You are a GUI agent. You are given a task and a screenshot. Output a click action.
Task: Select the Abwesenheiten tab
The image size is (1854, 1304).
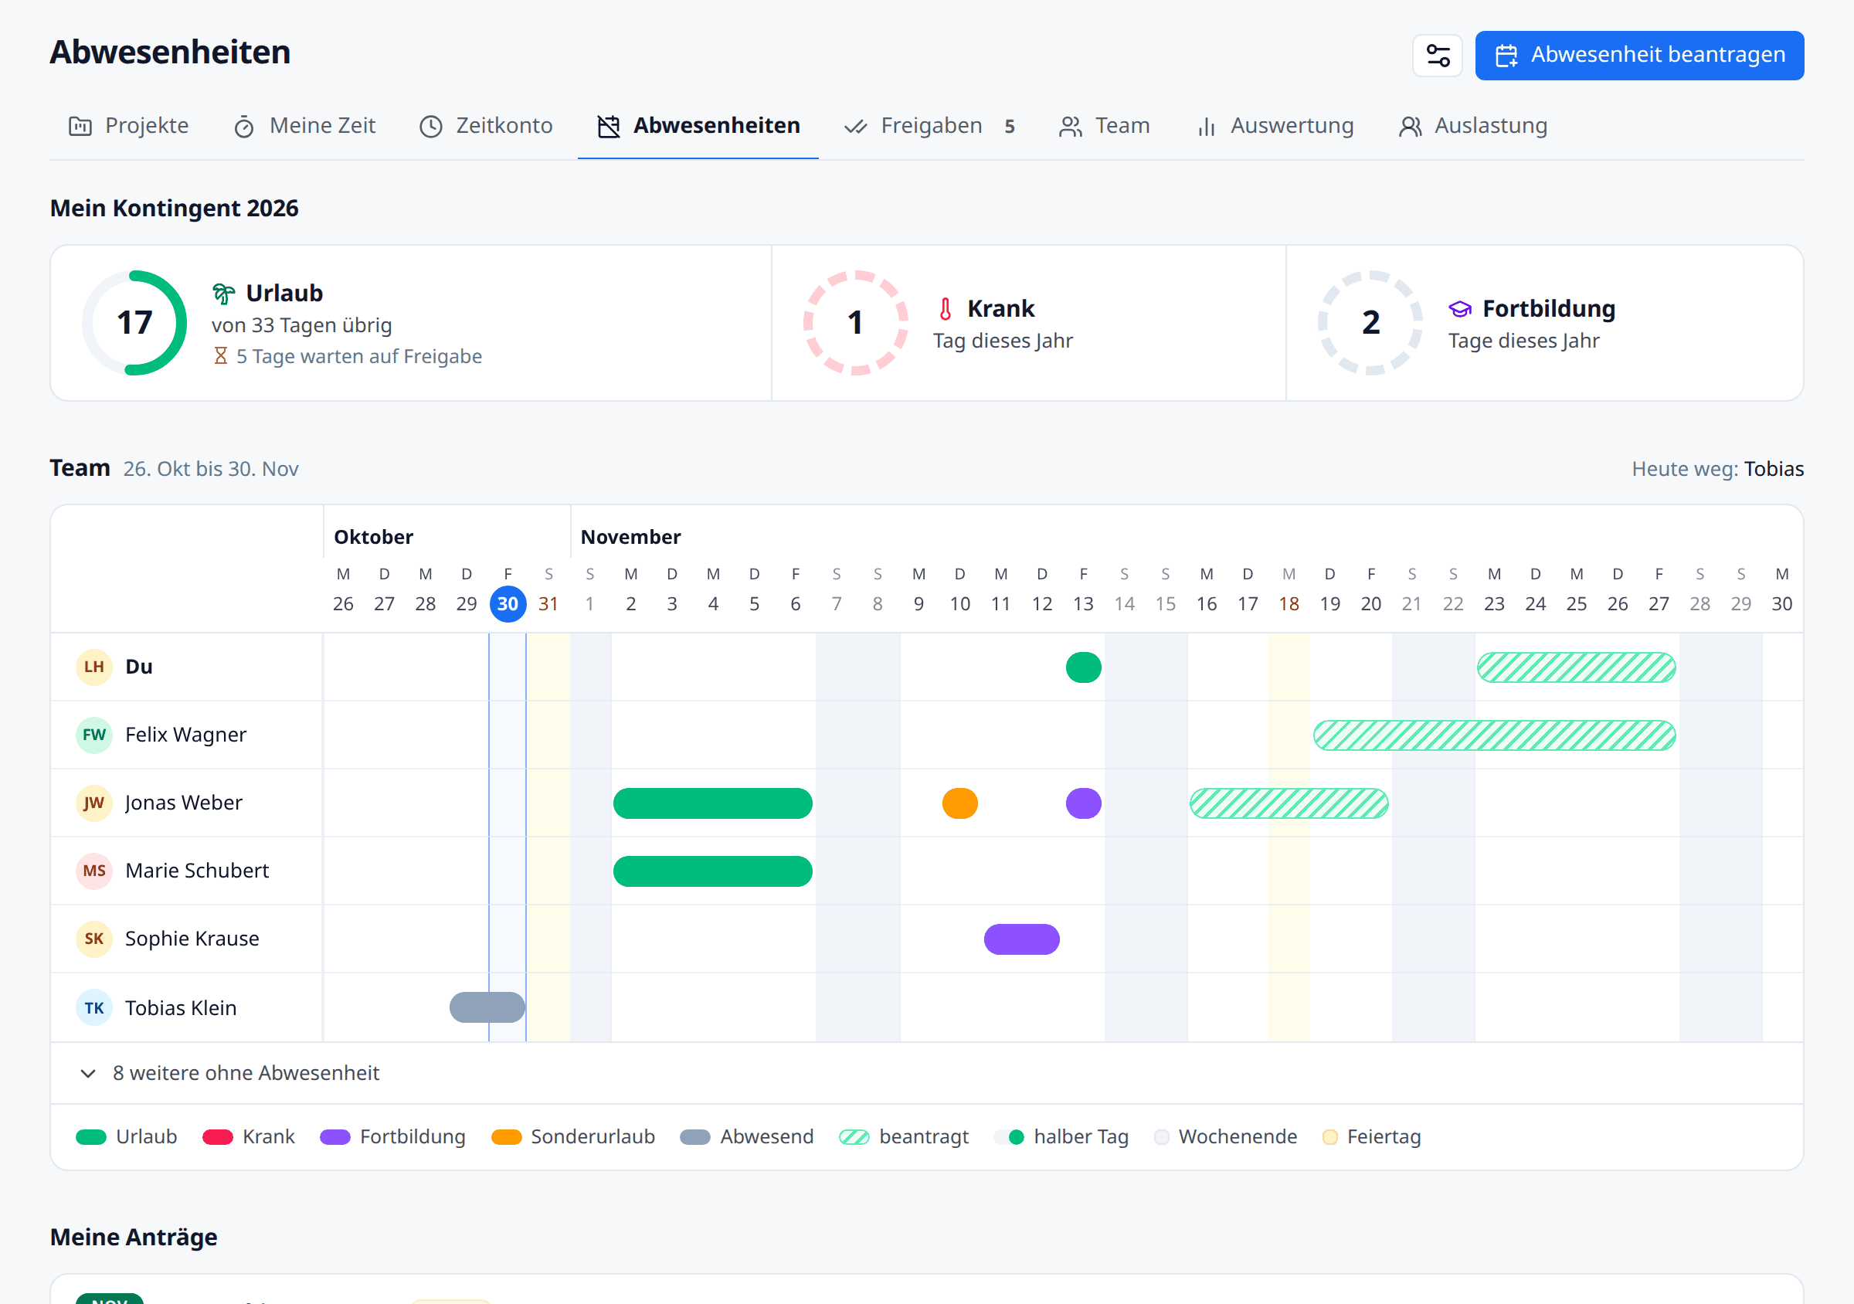(x=698, y=126)
